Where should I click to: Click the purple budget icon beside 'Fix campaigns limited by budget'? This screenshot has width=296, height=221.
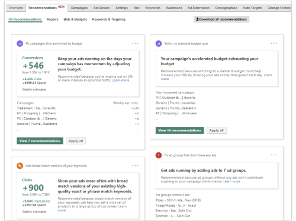coord(20,43)
